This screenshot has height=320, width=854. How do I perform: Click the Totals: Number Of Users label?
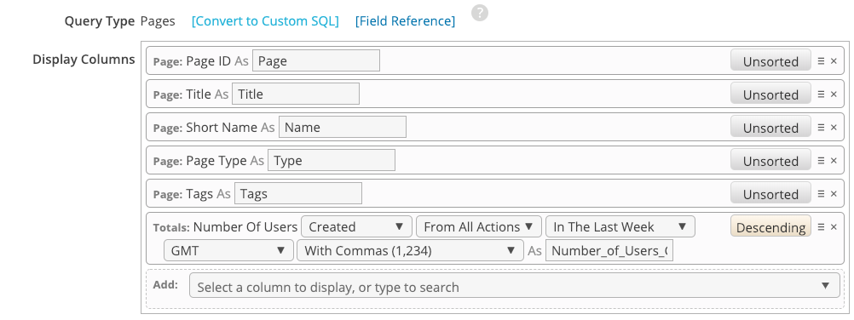pyautogui.click(x=226, y=227)
